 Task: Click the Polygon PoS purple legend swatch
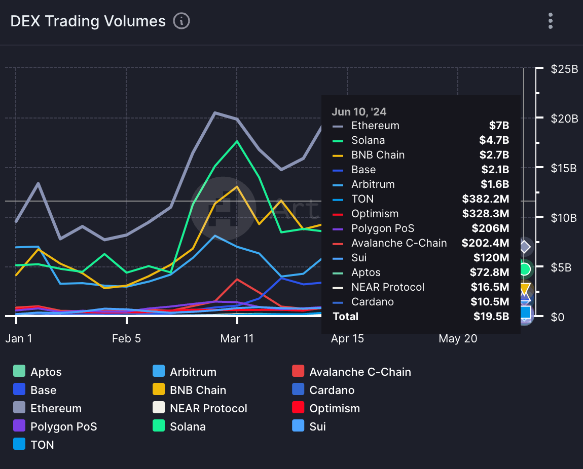(x=19, y=425)
